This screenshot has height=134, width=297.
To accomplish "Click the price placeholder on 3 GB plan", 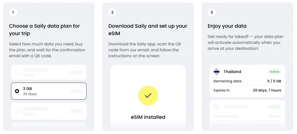I will 76,91.
